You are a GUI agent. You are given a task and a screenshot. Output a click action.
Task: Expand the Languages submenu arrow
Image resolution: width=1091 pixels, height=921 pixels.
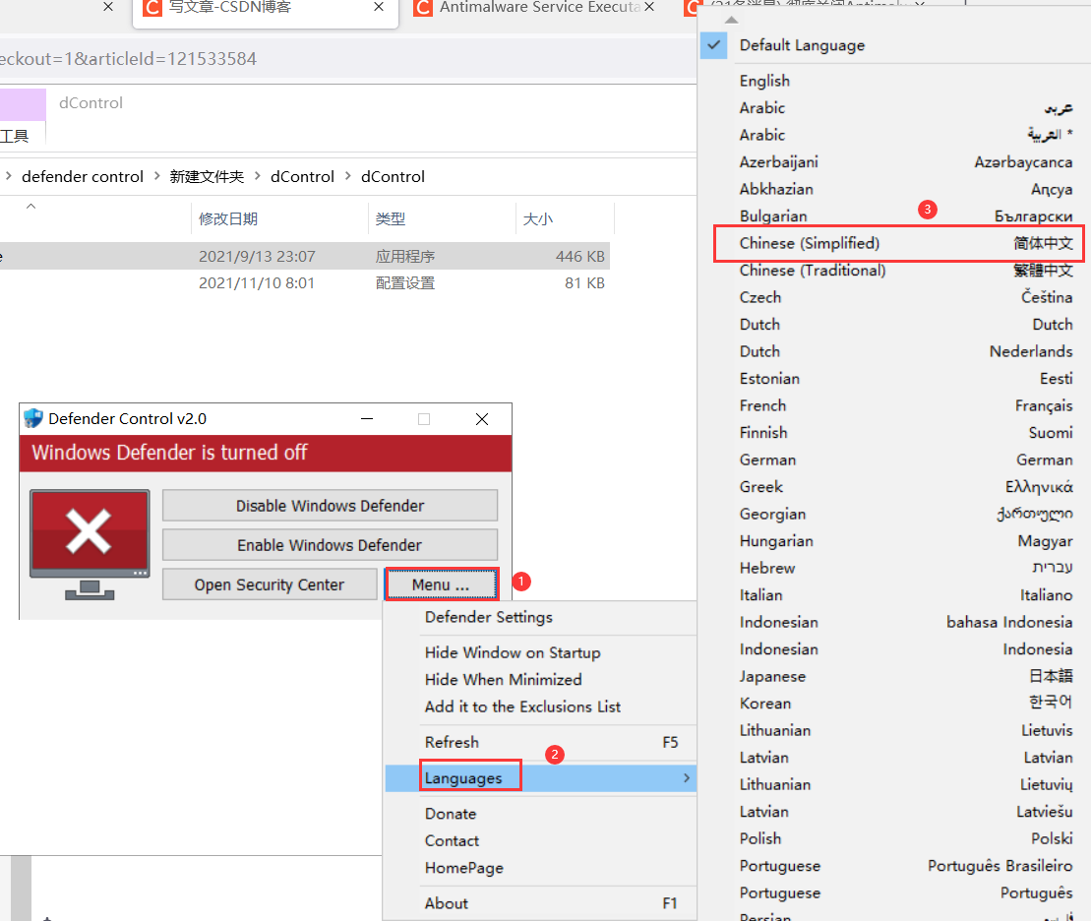pyautogui.click(x=687, y=777)
